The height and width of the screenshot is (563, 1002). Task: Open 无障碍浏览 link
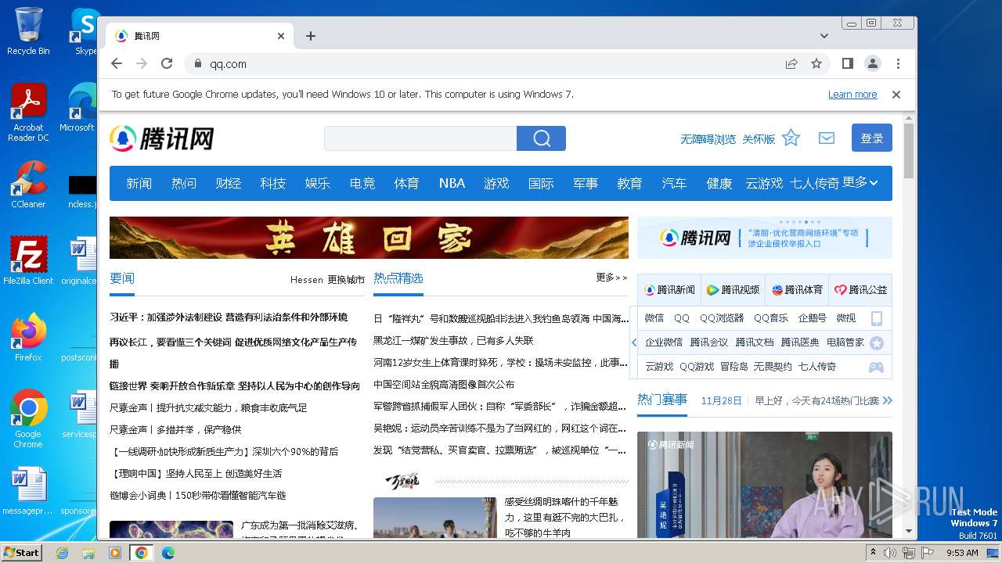708,139
